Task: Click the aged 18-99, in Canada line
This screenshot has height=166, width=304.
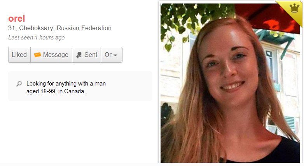Action: (56, 91)
